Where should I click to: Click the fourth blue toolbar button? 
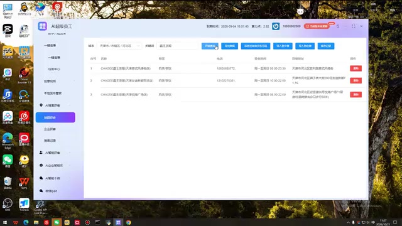[x=283, y=46]
